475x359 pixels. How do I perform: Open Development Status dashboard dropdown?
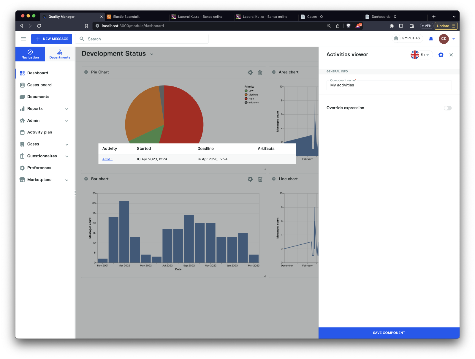coord(152,54)
